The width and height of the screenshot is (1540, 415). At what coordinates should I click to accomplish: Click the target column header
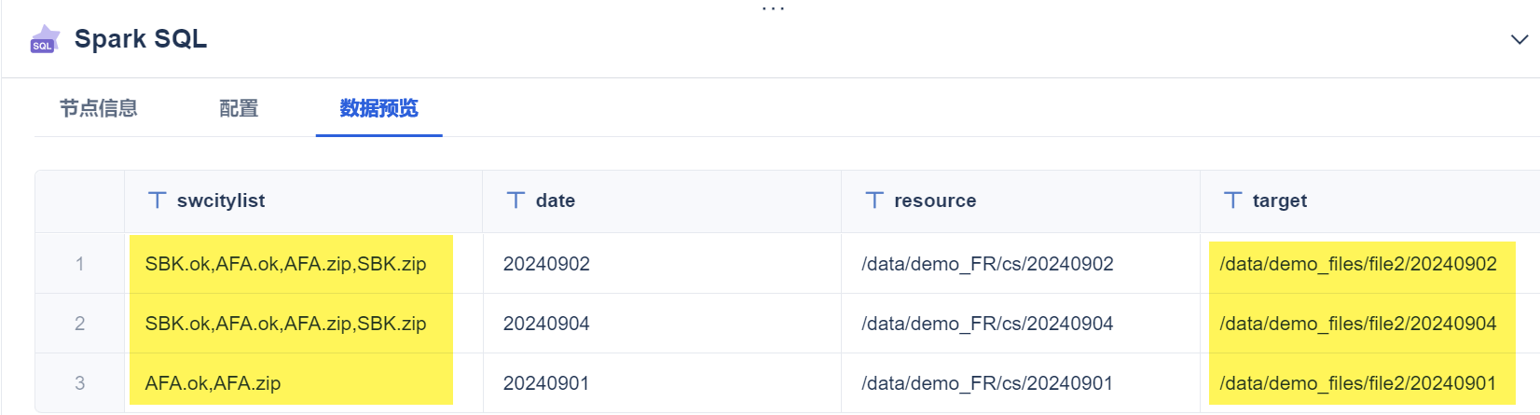1279,201
